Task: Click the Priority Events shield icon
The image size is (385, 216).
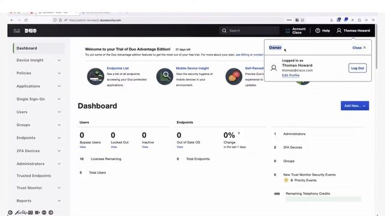Action: [286, 180]
